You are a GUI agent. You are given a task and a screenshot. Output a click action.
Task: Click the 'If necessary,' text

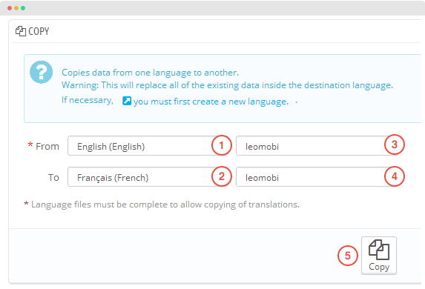88,100
